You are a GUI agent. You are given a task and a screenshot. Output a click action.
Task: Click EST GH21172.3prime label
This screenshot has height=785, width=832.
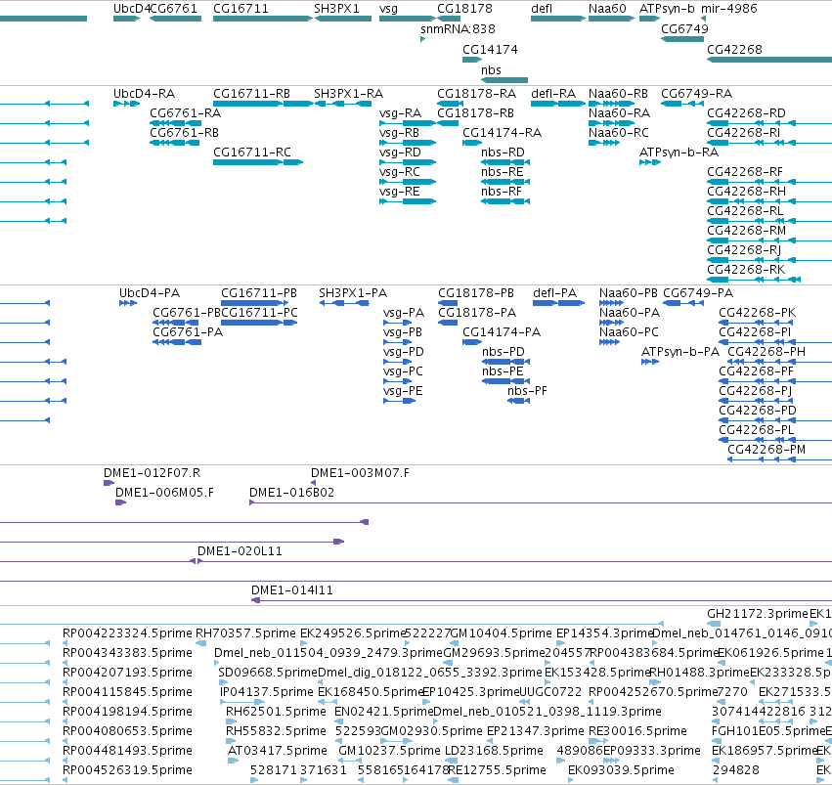pos(757,614)
